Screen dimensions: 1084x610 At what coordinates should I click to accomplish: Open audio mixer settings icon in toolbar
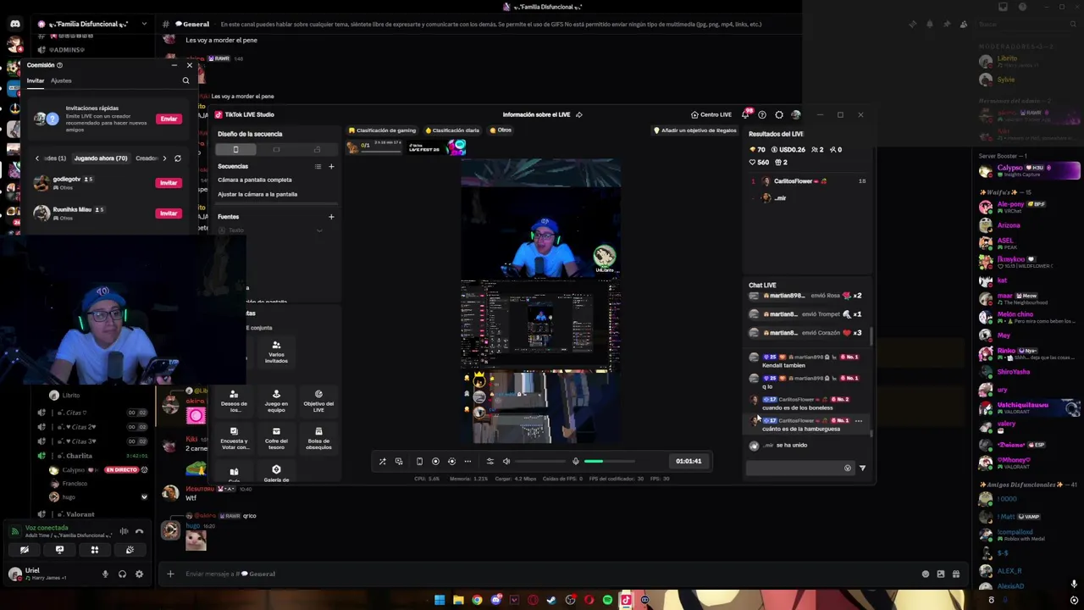(489, 461)
